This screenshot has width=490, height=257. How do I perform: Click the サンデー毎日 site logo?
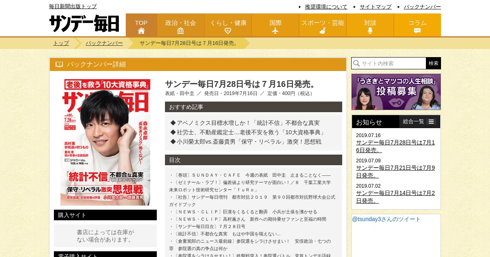point(84,24)
